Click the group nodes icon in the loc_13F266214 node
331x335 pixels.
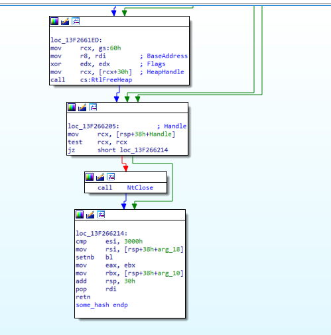(101, 215)
